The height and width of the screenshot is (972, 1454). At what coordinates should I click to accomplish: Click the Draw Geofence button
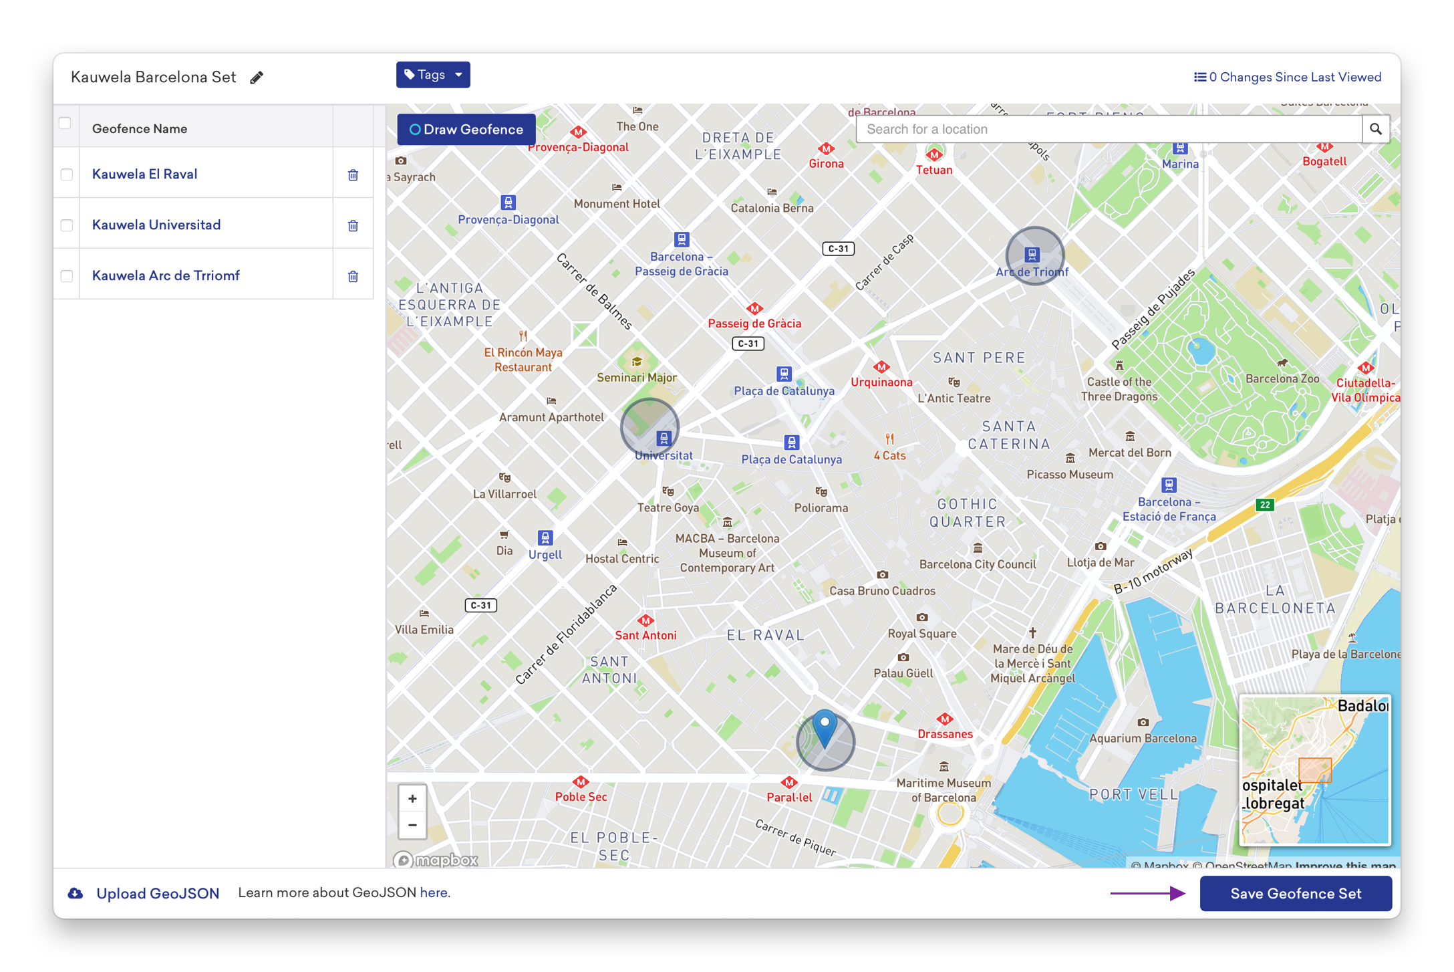466,130
